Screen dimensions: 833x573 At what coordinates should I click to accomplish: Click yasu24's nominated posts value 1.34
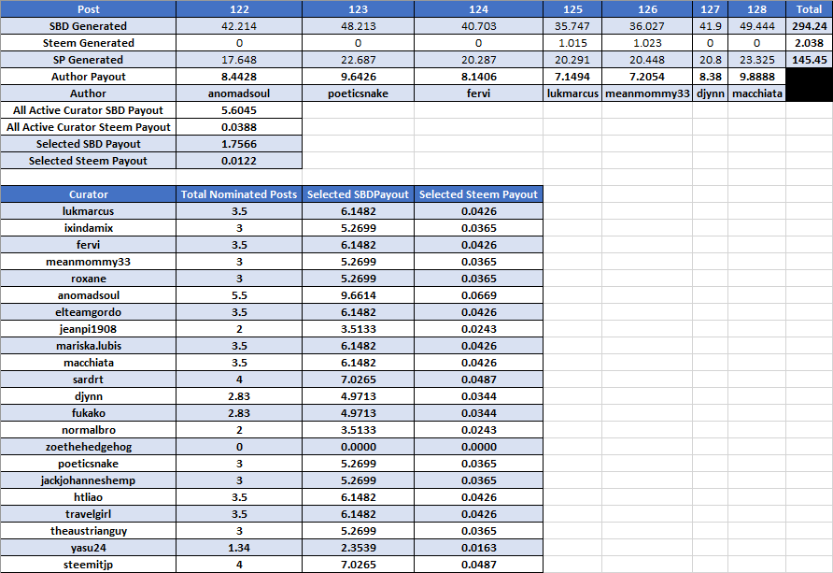coord(239,548)
